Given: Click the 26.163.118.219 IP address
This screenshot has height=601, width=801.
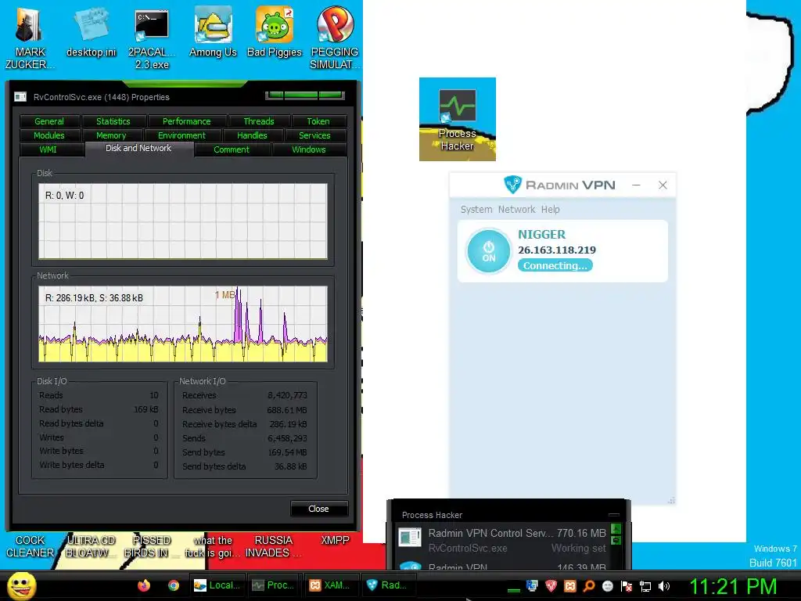Looking at the screenshot, I should click(x=557, y=250).
